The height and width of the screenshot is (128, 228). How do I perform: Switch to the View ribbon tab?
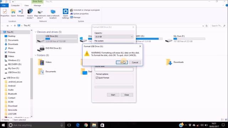click(x=26, y=5)
